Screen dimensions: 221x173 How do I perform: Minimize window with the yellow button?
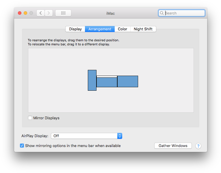coord(25,13)
